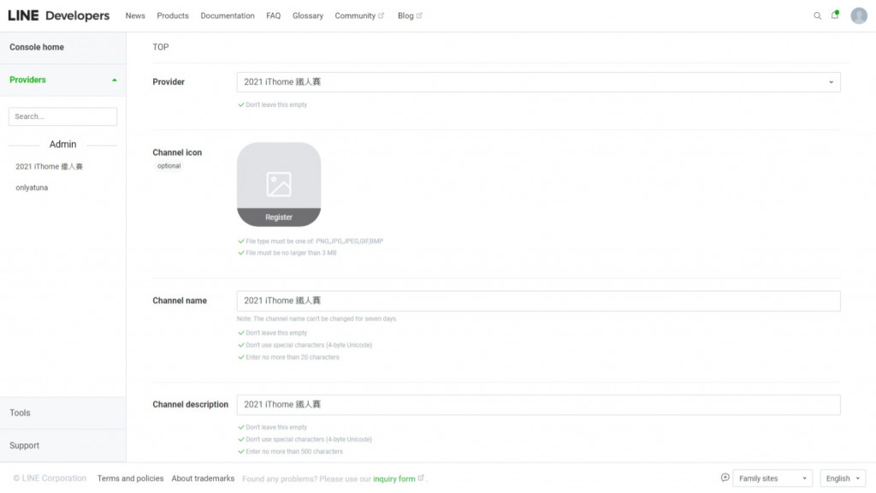Click 'Enter no more than 500 characters' text

pos(294,452)
